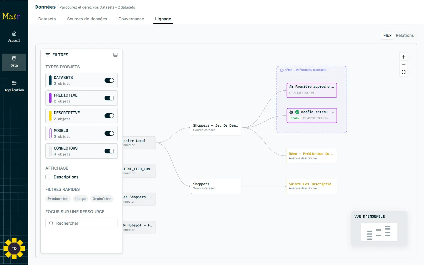Screen dimensions: 424x265
Task: Open the TD user avatar menu
Action: coord(14,249)
